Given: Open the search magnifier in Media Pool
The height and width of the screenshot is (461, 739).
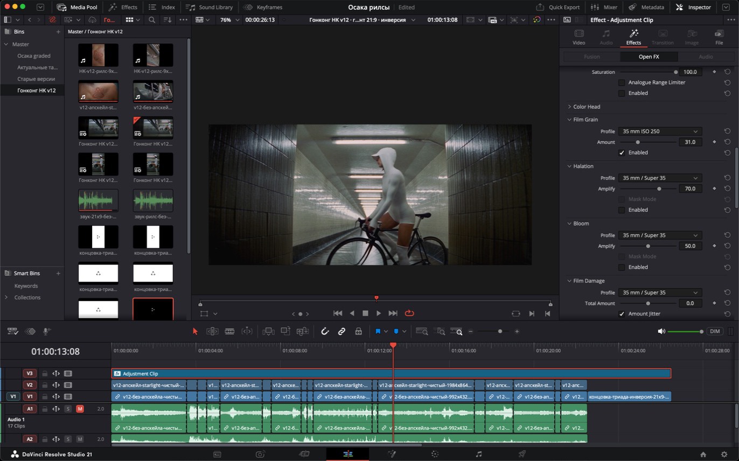Looking at the screenshot, I should pos(152,20).
